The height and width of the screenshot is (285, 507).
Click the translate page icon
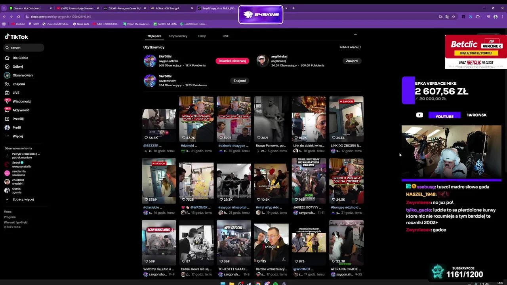[x=447, y=17]
